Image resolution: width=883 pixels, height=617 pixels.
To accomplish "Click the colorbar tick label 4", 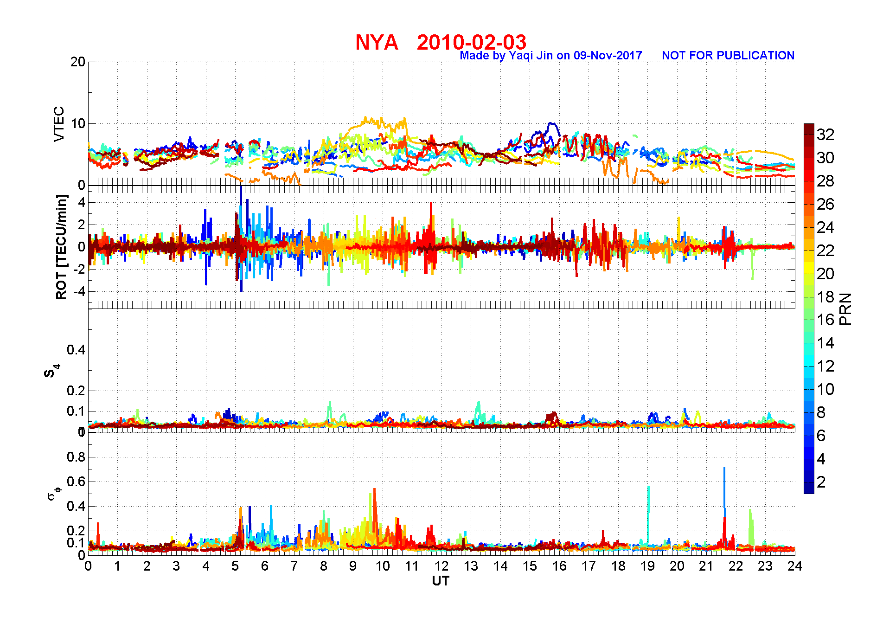I will tap(821, 459).
